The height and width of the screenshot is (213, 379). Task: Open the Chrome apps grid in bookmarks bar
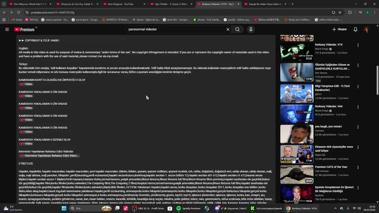(x=4, y=20)
